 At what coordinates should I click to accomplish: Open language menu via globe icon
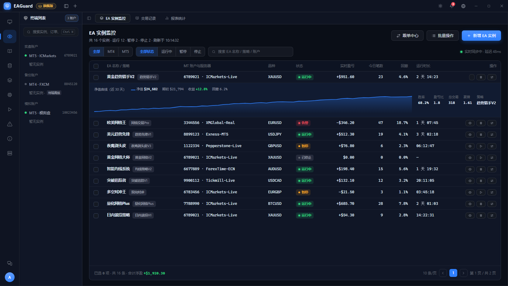(463, 6)
